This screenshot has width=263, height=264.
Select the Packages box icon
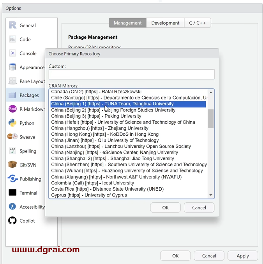pos(12,95)
